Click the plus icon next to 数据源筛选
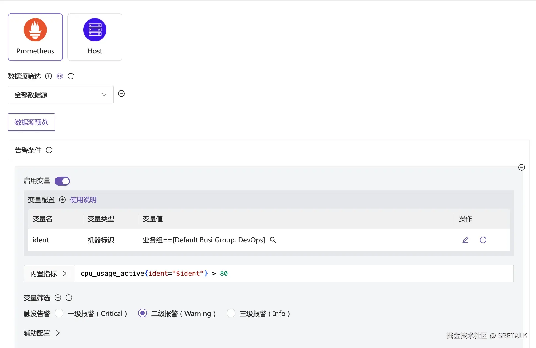 [x=49, y=76]
